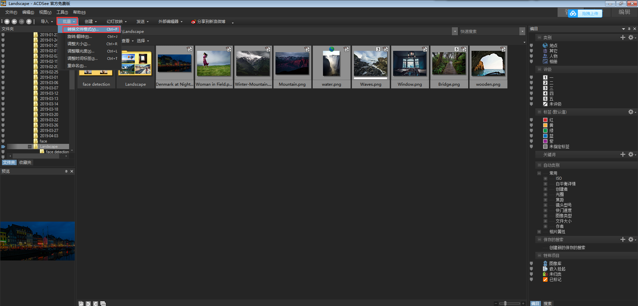Toggle the filter marker beside rating 五
Viewport: 638px width, 306px height.
click(531, 99)
